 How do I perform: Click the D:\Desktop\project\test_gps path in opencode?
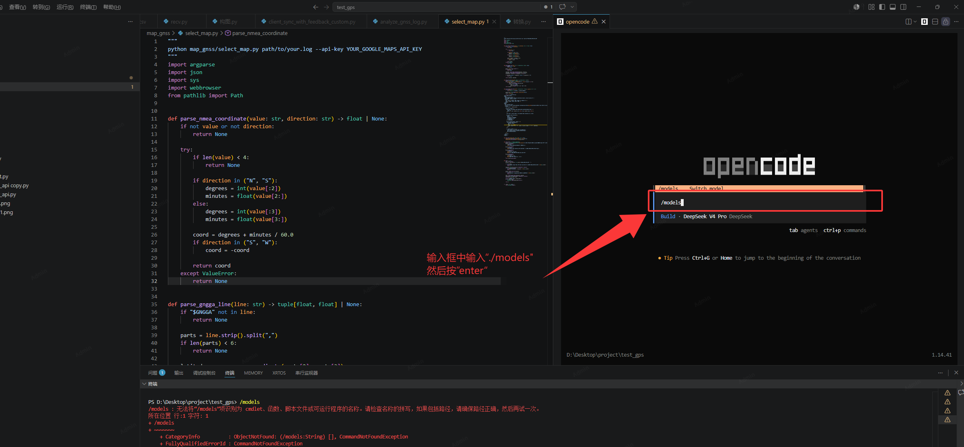pyautogui.click(x=605, y=355)
